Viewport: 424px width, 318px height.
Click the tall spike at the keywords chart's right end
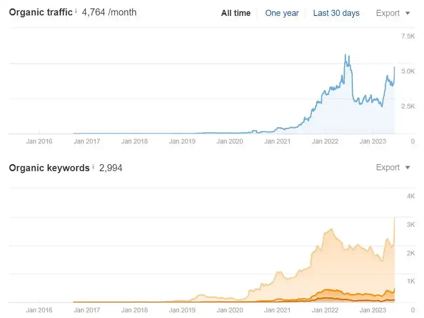click(x=395, y=219)
